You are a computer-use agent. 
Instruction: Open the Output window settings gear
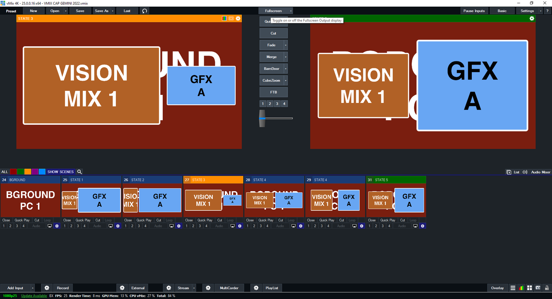[x=532, y=18]
